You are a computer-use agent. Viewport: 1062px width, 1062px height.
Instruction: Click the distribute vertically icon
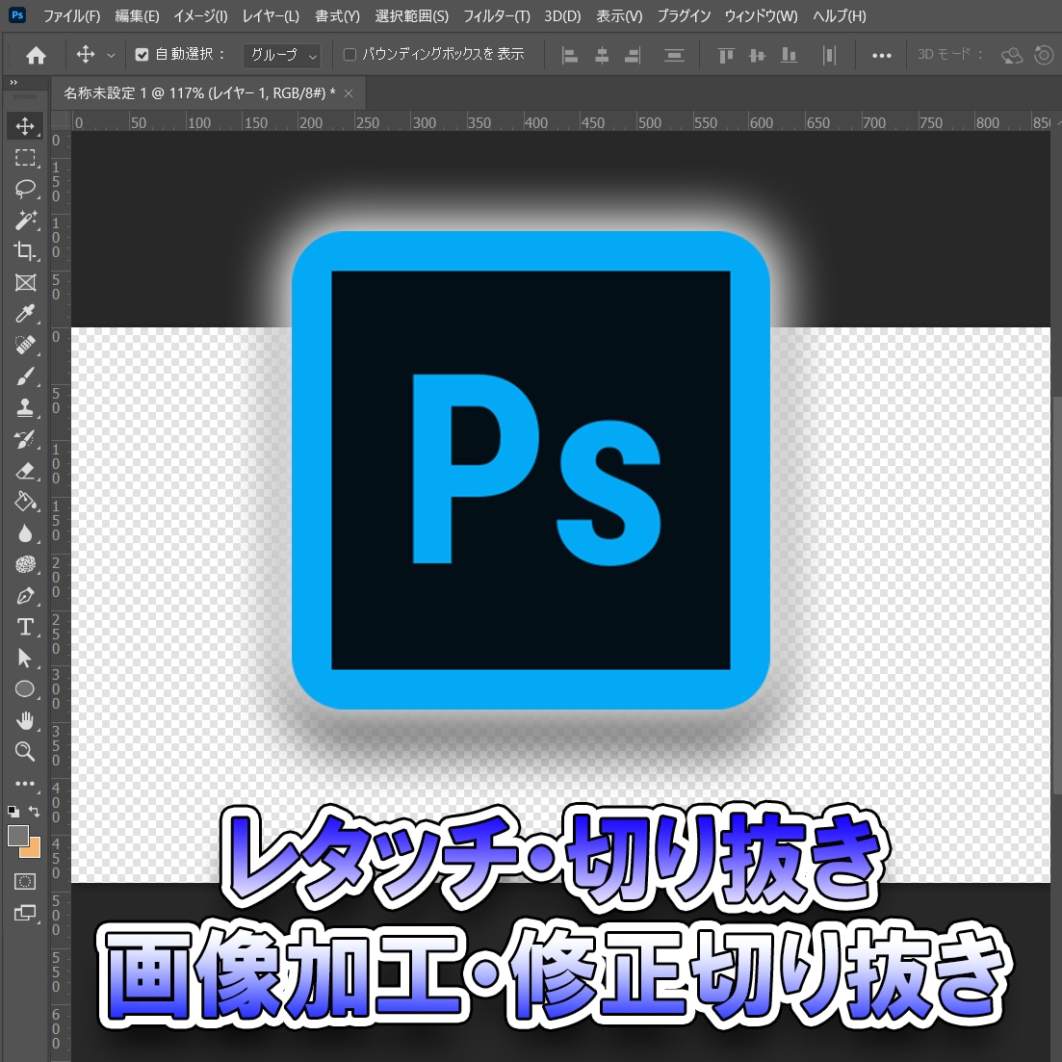tap(674, 56)
